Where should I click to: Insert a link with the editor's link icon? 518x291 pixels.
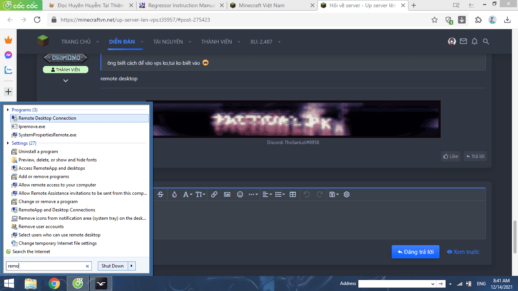pyautogui.click(x=214, y=194)
